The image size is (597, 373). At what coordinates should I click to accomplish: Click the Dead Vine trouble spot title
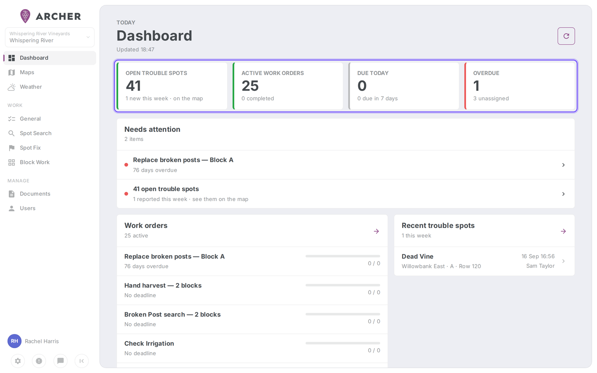pyautogui.click(x=417, y=257)
